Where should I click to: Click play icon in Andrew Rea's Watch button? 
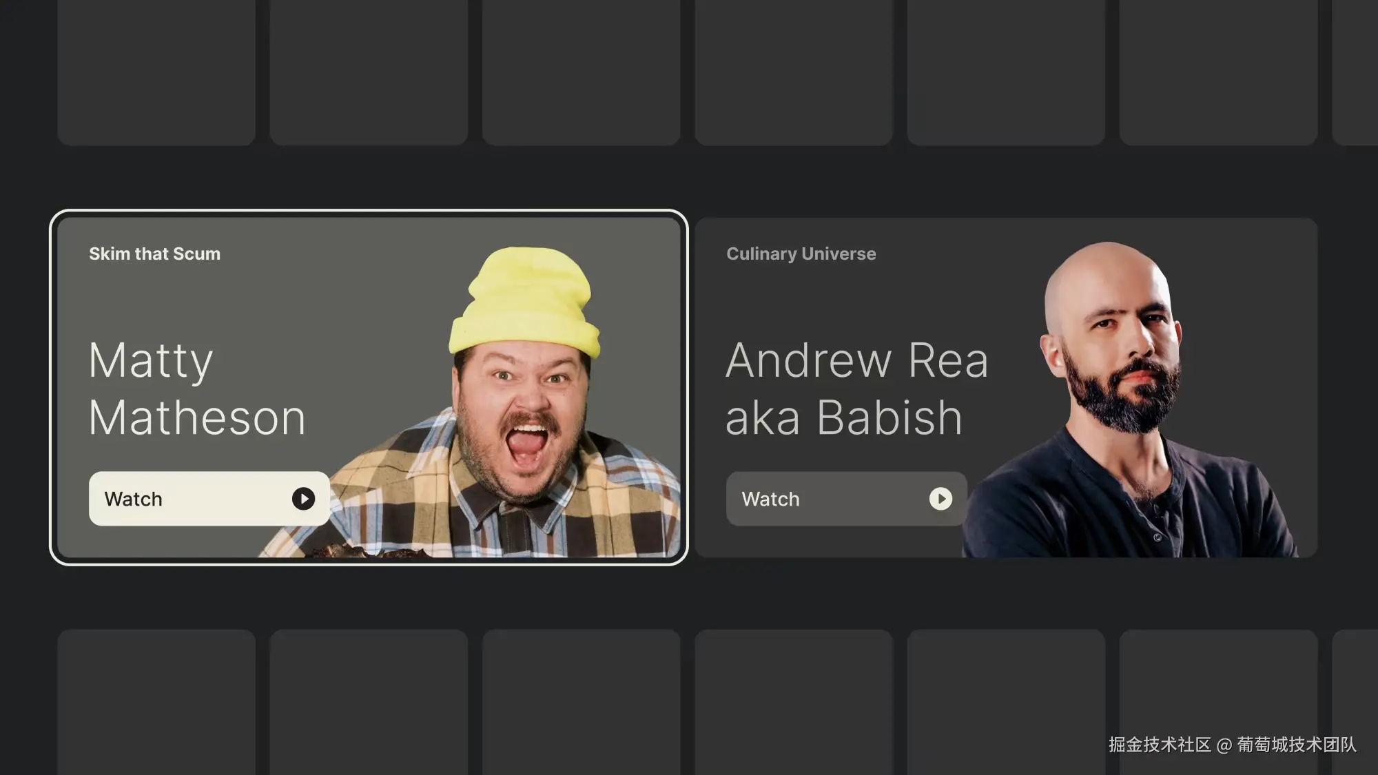tap(940, 499)
